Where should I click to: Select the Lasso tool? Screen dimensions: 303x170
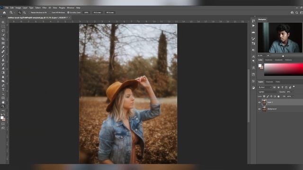pos(3,30)
